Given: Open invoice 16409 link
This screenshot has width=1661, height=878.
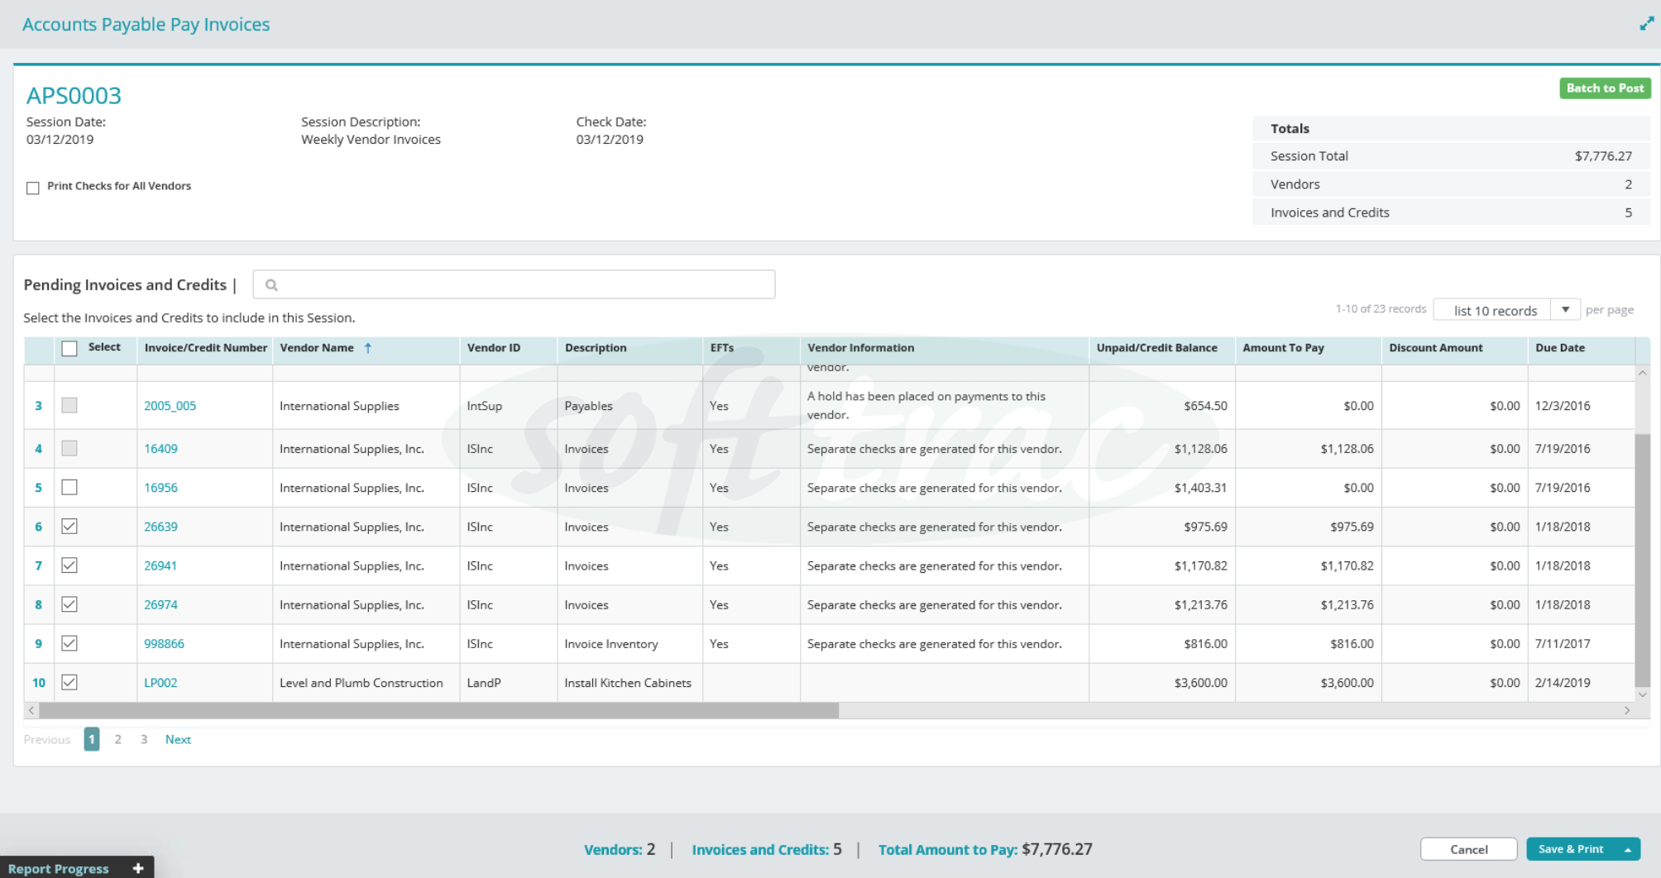Looking at the screenshot, I should (160, 449).
